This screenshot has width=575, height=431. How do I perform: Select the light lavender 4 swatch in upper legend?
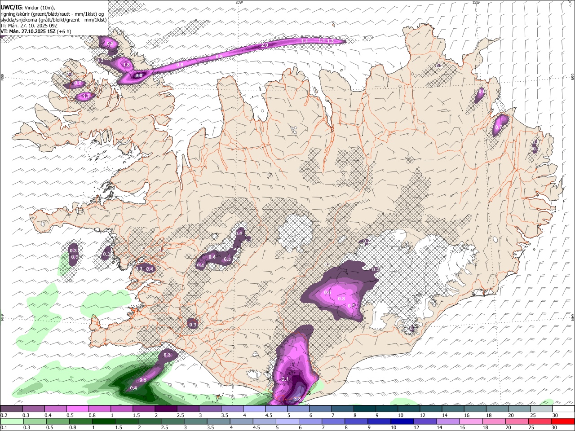click(254, 409)
